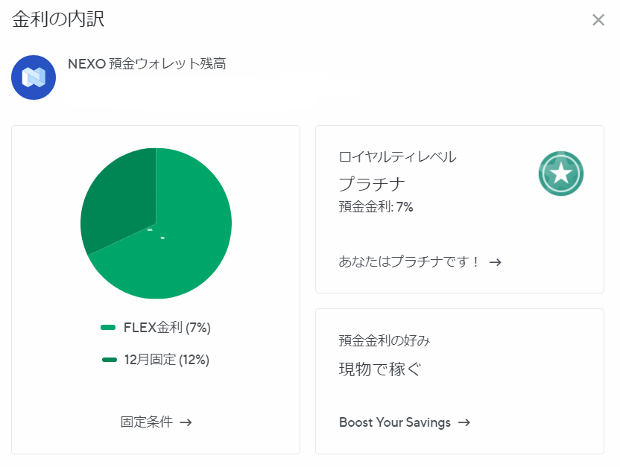Click the FLEX金利 legend color marker
620x467 pixels.
point(108,328)
